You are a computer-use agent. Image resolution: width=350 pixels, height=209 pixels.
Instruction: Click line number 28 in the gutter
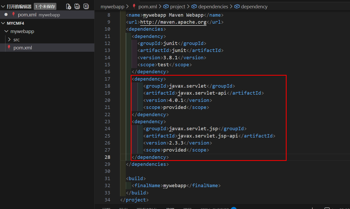point(107,157)
